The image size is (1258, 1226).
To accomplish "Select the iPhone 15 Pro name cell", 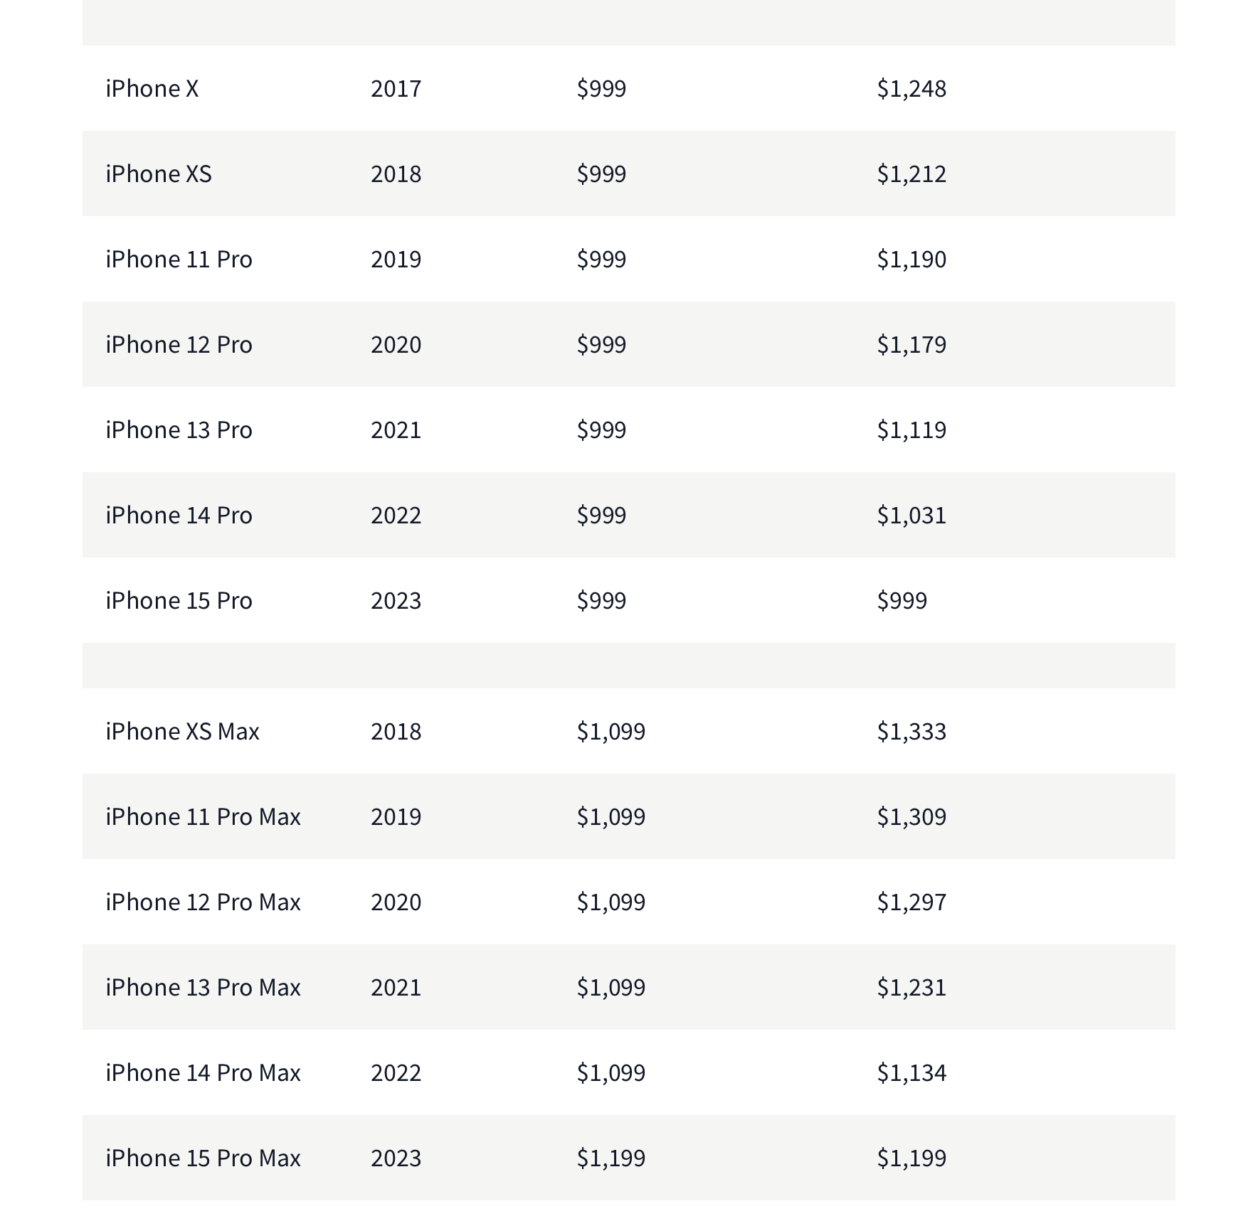I will point(179,600).
